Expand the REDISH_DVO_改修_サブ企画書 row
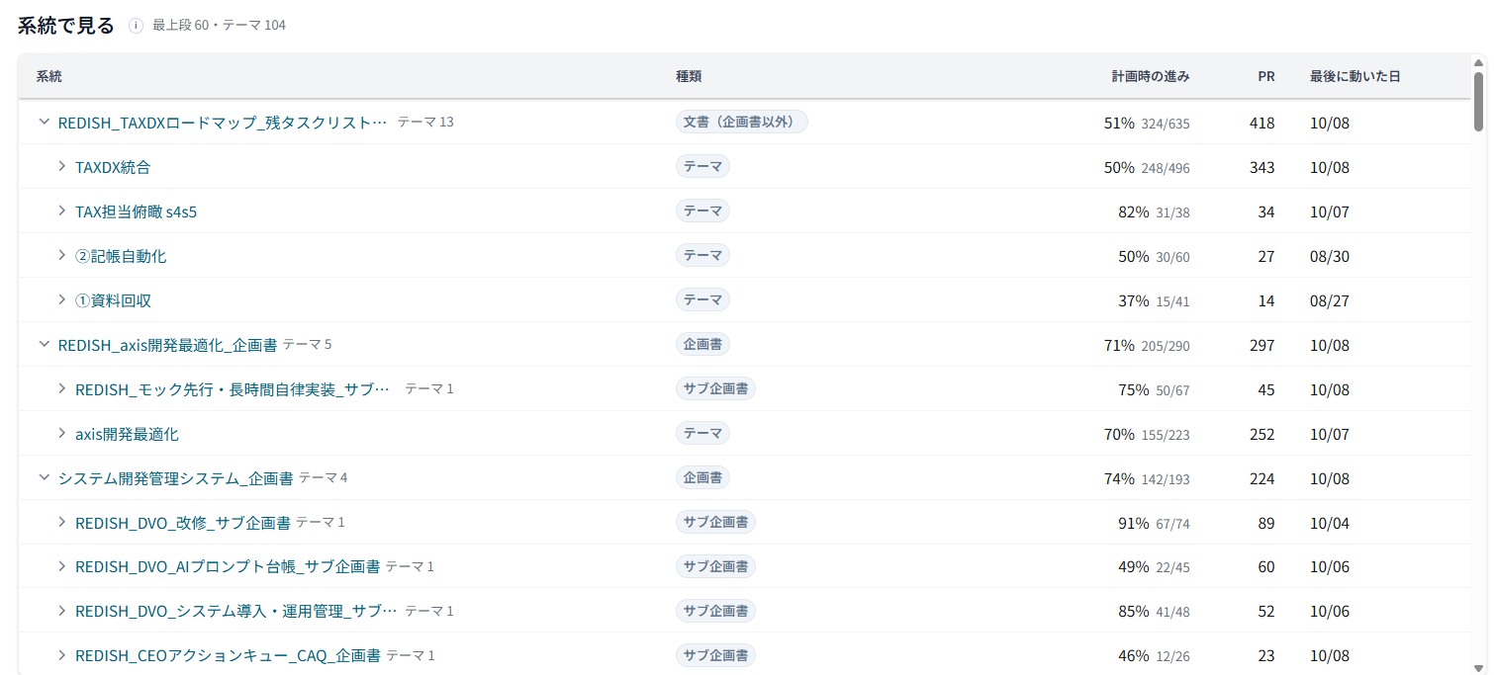 pos(61,523)
